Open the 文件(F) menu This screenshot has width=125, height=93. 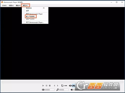click(x=4, y=5)
